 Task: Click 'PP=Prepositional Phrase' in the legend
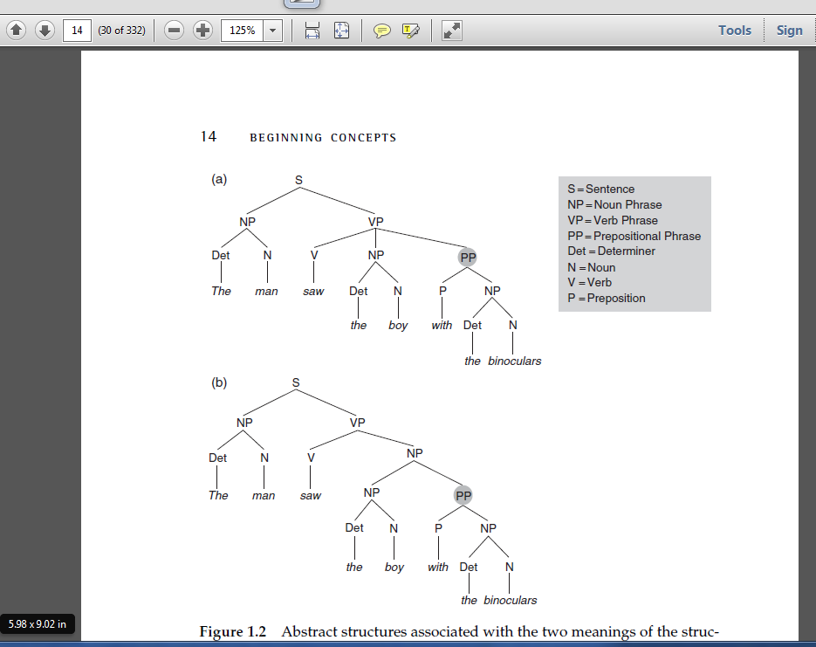point(634,236)
